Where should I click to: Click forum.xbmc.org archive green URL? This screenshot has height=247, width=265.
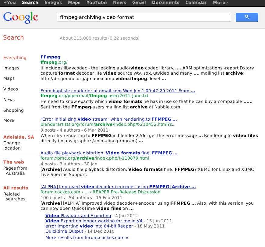tap(95, 158)
